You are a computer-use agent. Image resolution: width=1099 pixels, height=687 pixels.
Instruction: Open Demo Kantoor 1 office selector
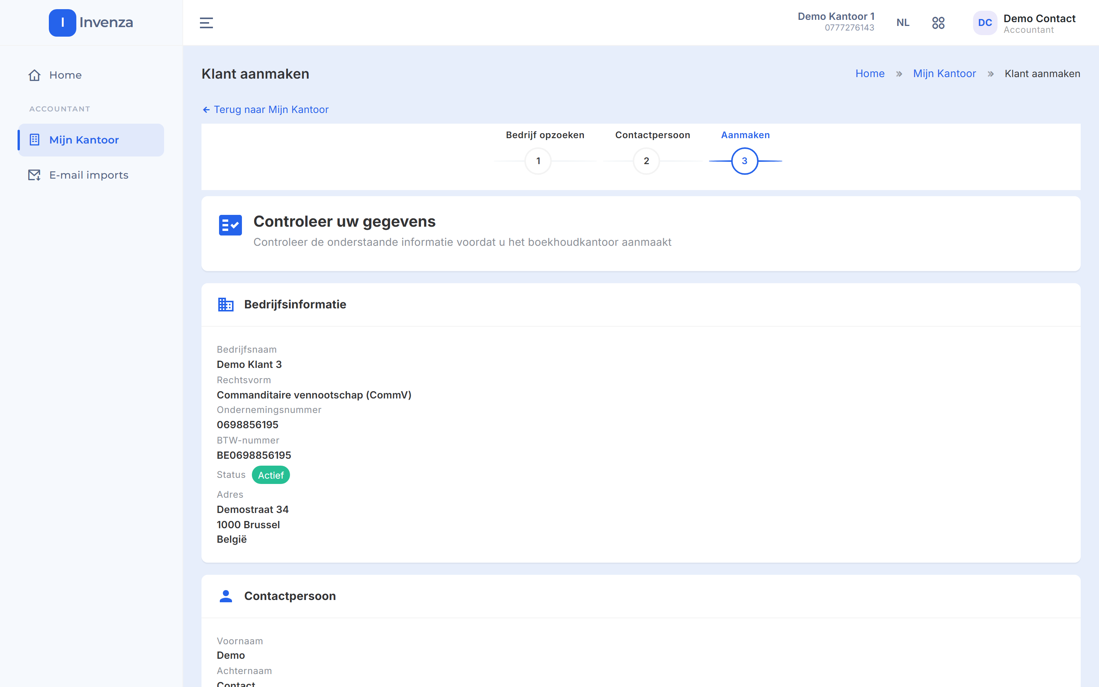coord(836,22)
